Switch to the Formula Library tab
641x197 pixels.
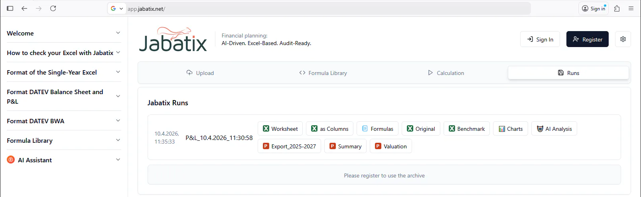(323, 73)
